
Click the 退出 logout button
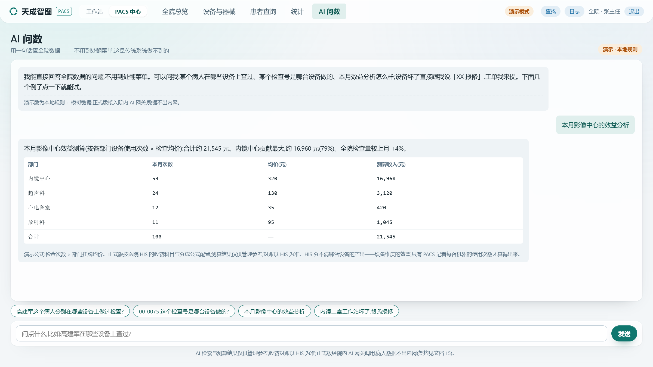click(x=634, y=12)
